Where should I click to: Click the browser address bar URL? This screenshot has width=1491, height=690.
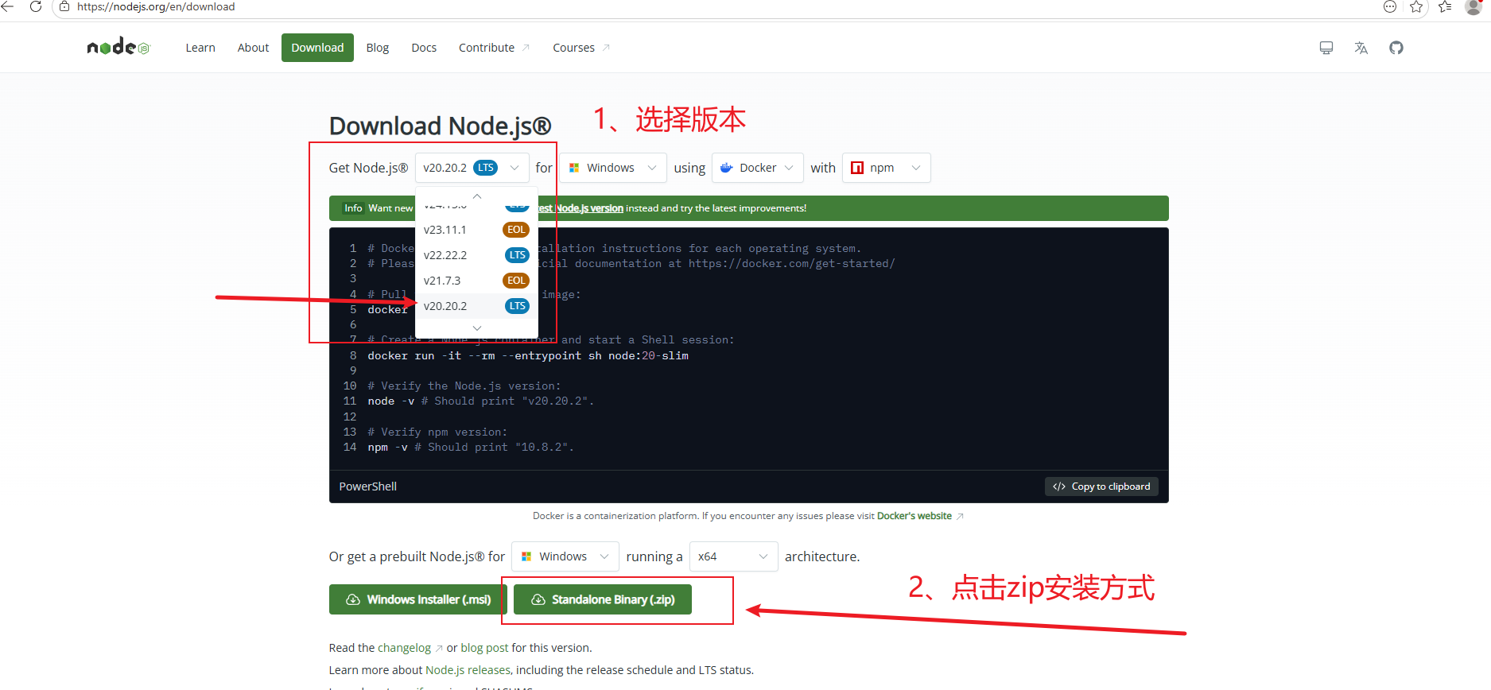156,6
